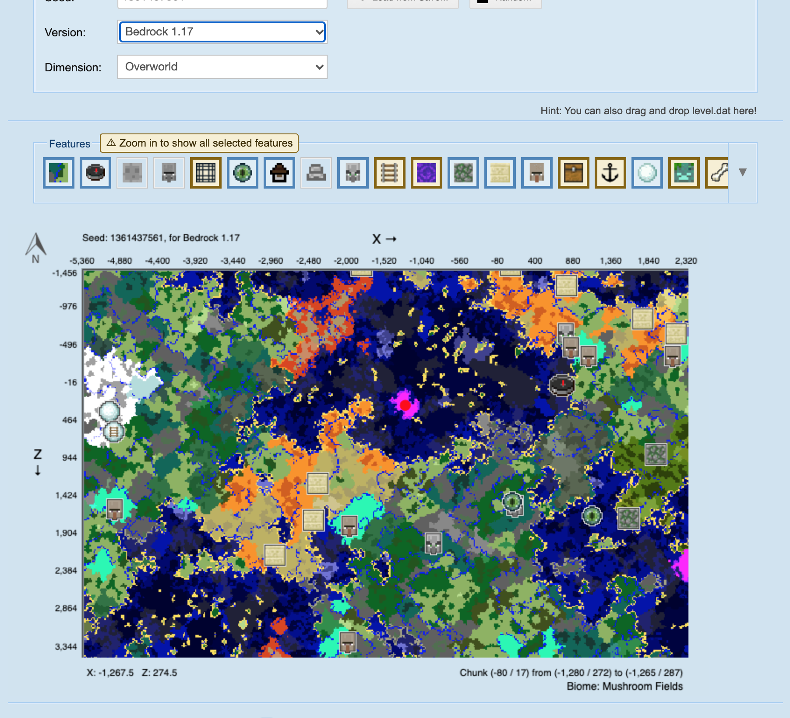Toggle the sandstone Desert Temple feature
The height and width of the screenshot is (718, 790).
coord(500,173)
